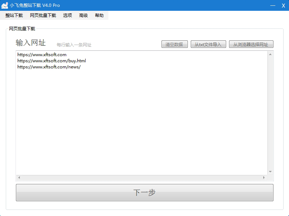Image resolution: width=289 pixels, height=216 pixels.
Task: Open the 高级 menu
Action: tap(83, 15)
